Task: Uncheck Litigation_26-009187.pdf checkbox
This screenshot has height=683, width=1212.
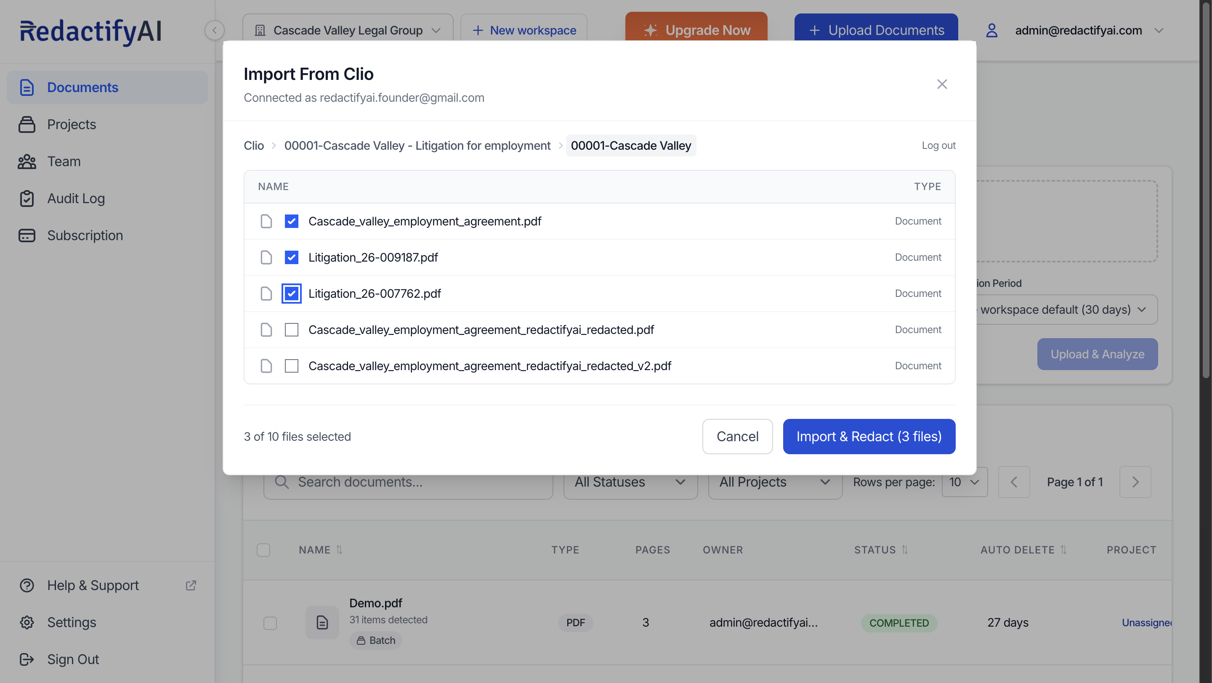Action: [291, 257]
